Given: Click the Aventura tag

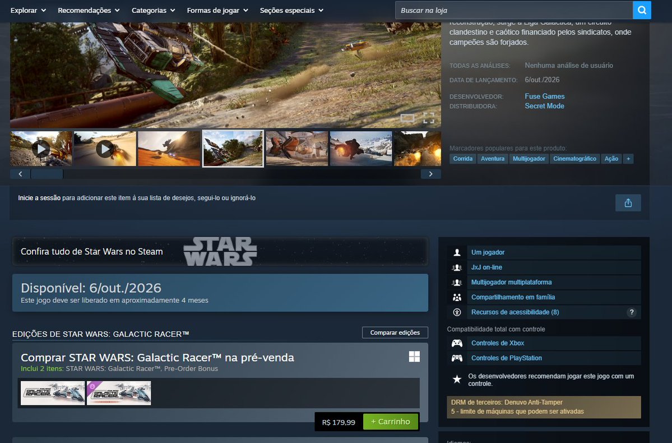Looking at the screenshot, I should tap(493, 159).
